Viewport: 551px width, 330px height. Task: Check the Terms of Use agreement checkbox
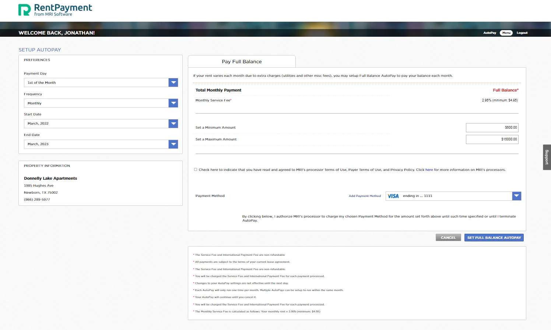pos(196,169)
